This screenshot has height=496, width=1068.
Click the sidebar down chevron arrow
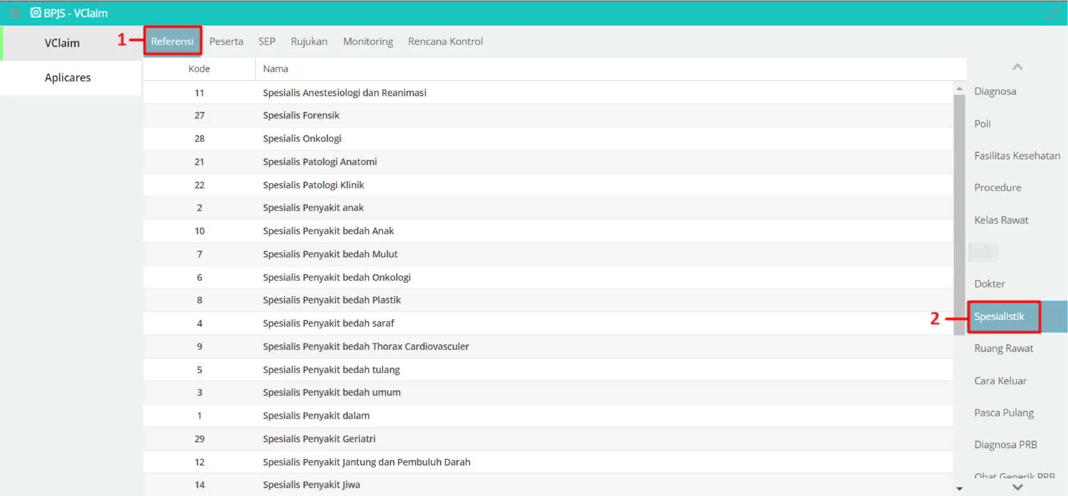1018,487
